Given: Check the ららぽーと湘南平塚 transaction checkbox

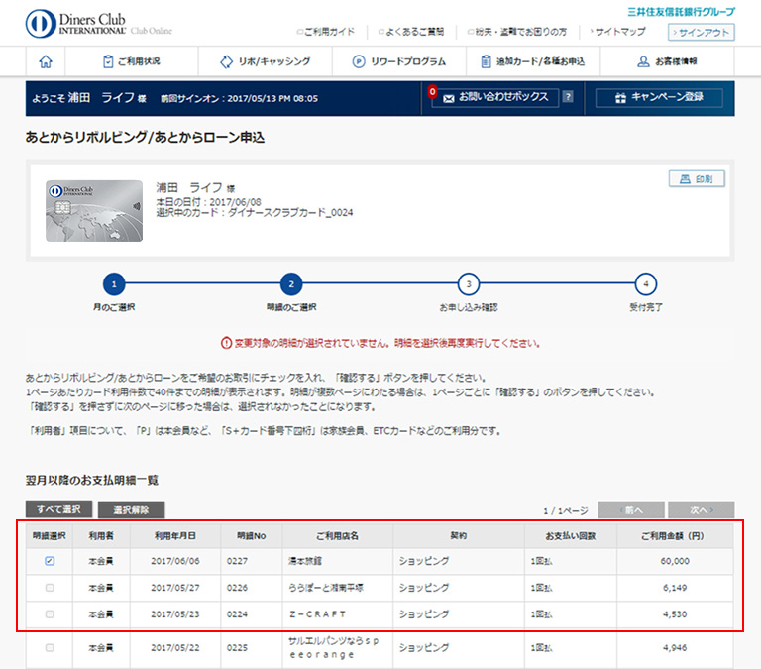Looking at the screenshot, I should click(x=50, y=588).
